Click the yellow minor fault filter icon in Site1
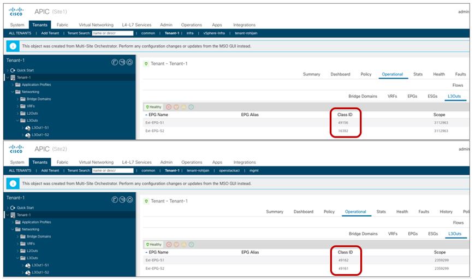Image resolution: width=475 pixels, height=279 pixels. 183,107
